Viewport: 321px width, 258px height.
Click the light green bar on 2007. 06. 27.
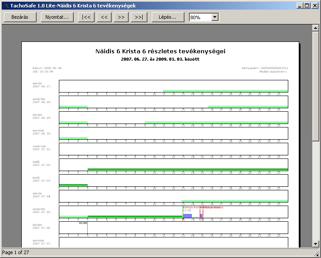225,91
